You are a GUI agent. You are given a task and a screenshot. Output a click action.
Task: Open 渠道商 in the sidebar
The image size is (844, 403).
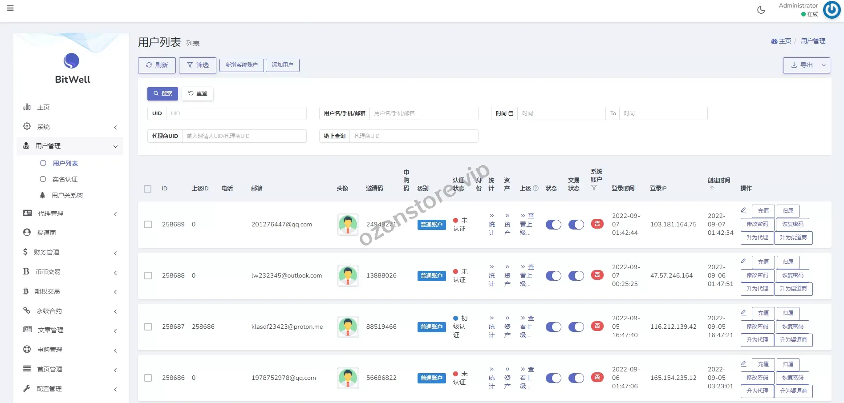[46, 233]
